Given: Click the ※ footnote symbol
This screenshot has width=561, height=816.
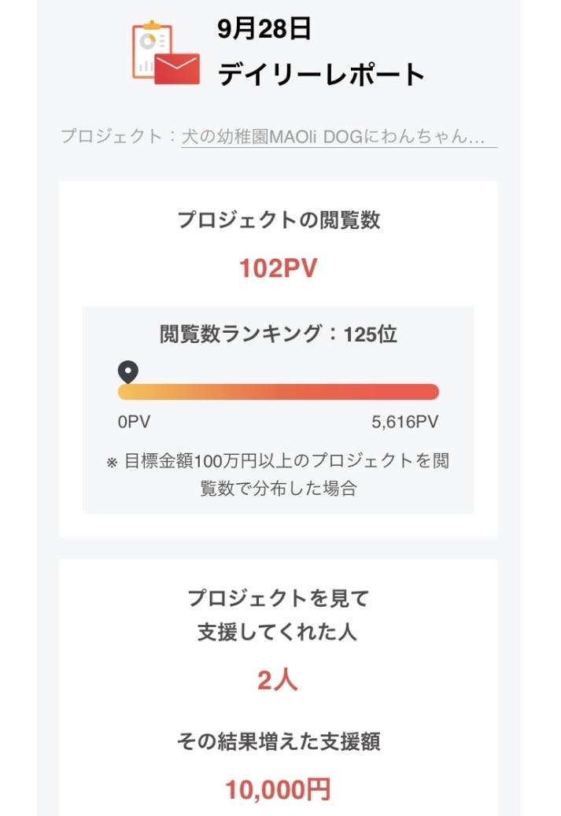Looking at the screenshot, I should pos(112,462).
